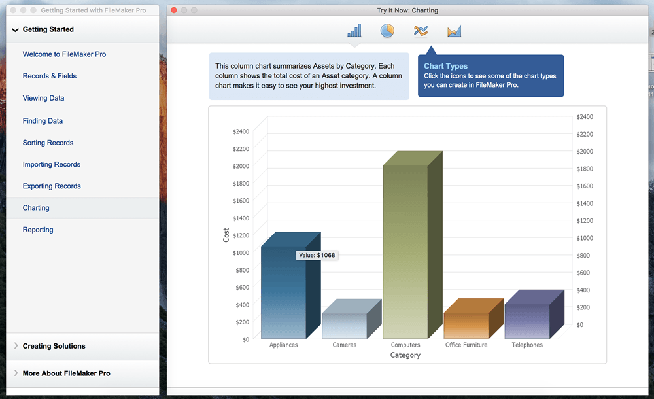Viewport: 654px width, 399px height.
Task: Open the Finding Data topic
Action: click(x=43, y=120)
